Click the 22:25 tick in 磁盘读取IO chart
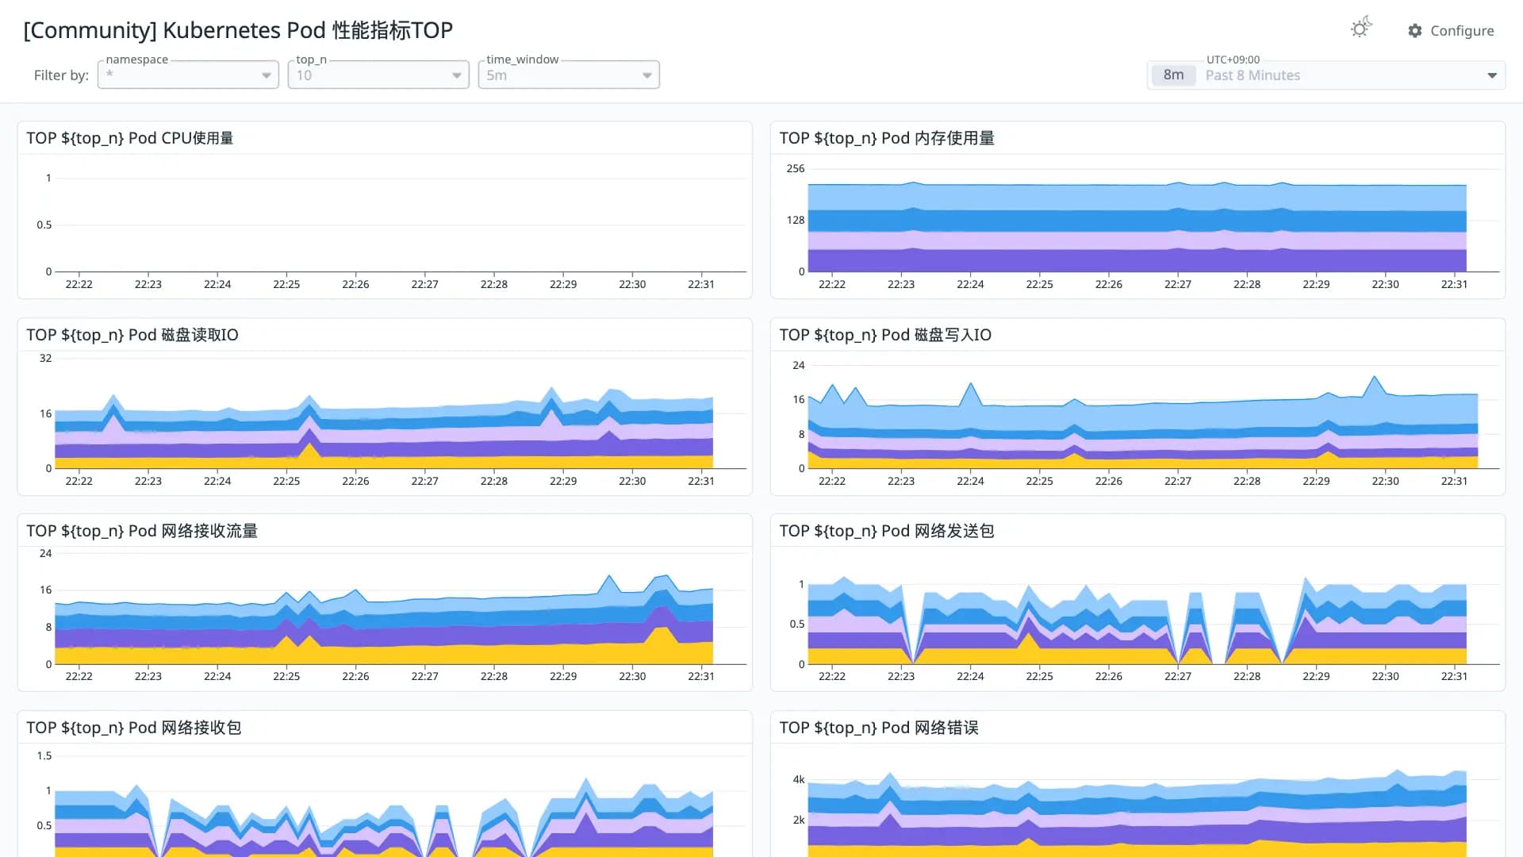Screen dimensions: 1523x857 (286, 481)
